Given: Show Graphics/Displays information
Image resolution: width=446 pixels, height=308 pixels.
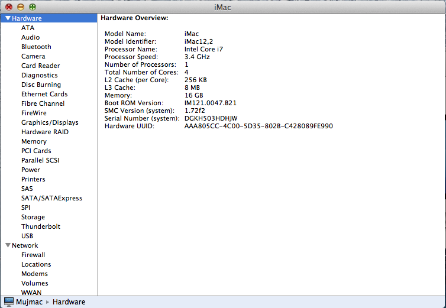Looking at the screenshot, I should 50,122.
